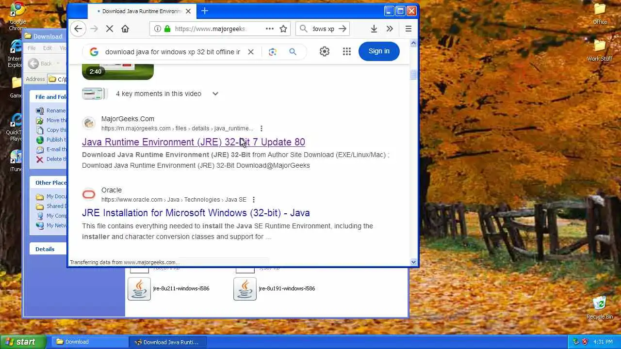The width and height of the screenshot is (621, 349).
Task: Click the site information icon in address bar
Action: (157, 29)
